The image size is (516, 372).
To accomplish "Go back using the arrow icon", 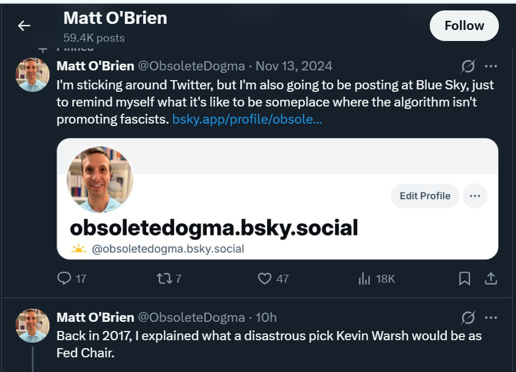I will pyautogui.click(x=24, y=26).
